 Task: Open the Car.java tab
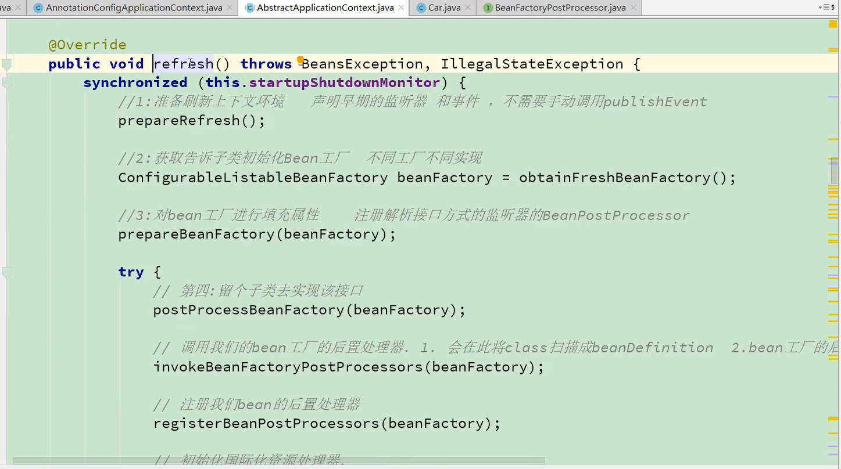444,8
